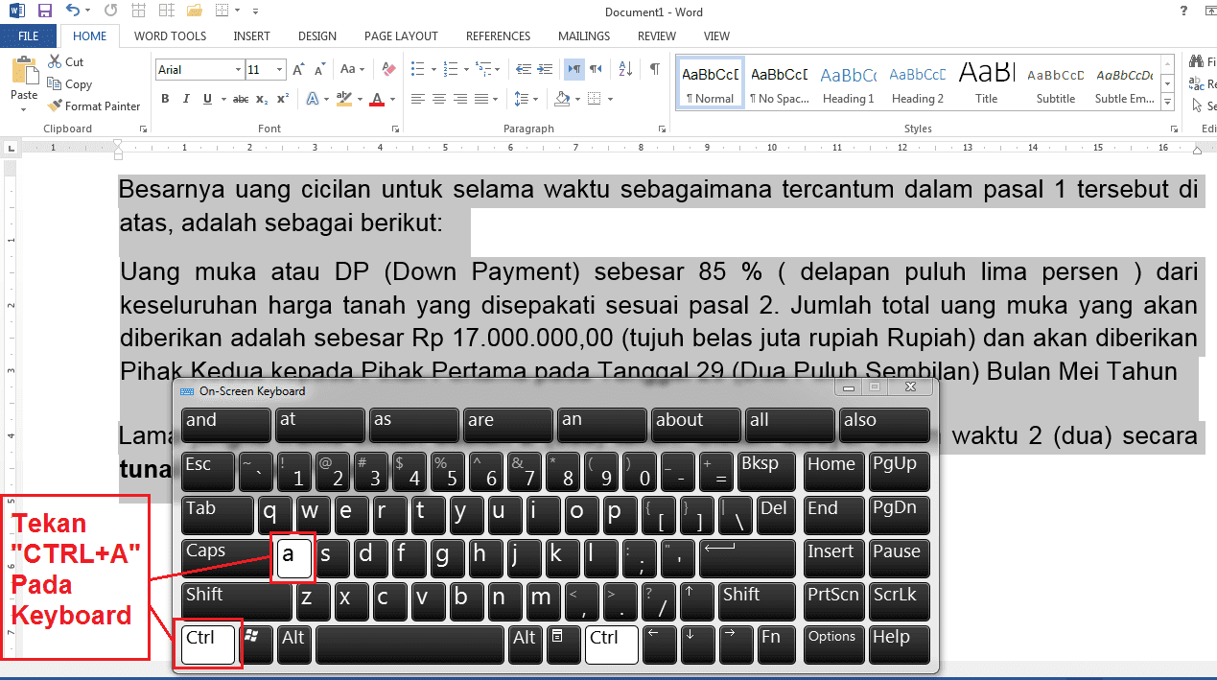Toggle italic text formatting
Viewport: 1217px width, 680px height.
pos(186,99)
